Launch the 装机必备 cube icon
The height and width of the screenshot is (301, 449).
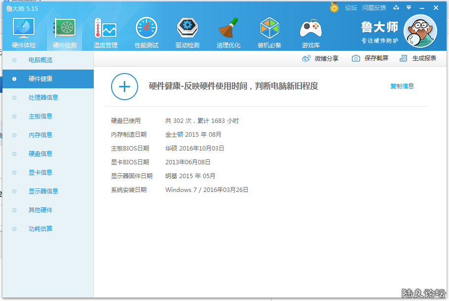[269, 29]
